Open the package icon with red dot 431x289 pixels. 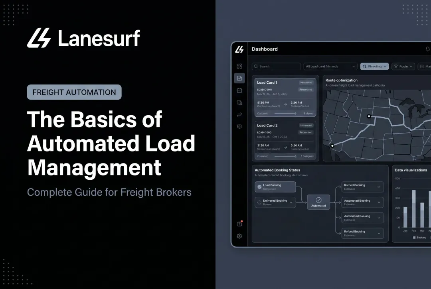(239, 224)
